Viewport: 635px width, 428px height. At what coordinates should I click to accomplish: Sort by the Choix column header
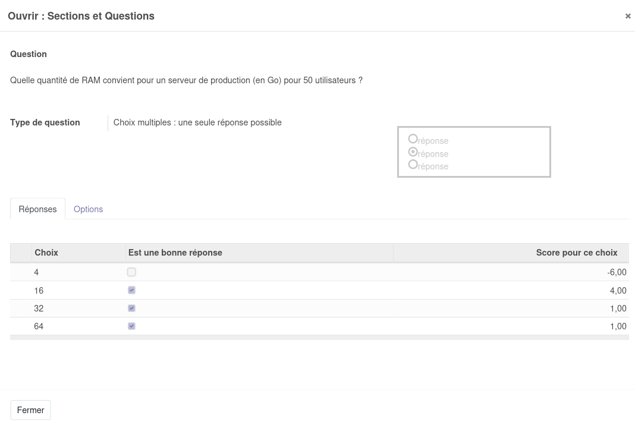tap(46, 253)
